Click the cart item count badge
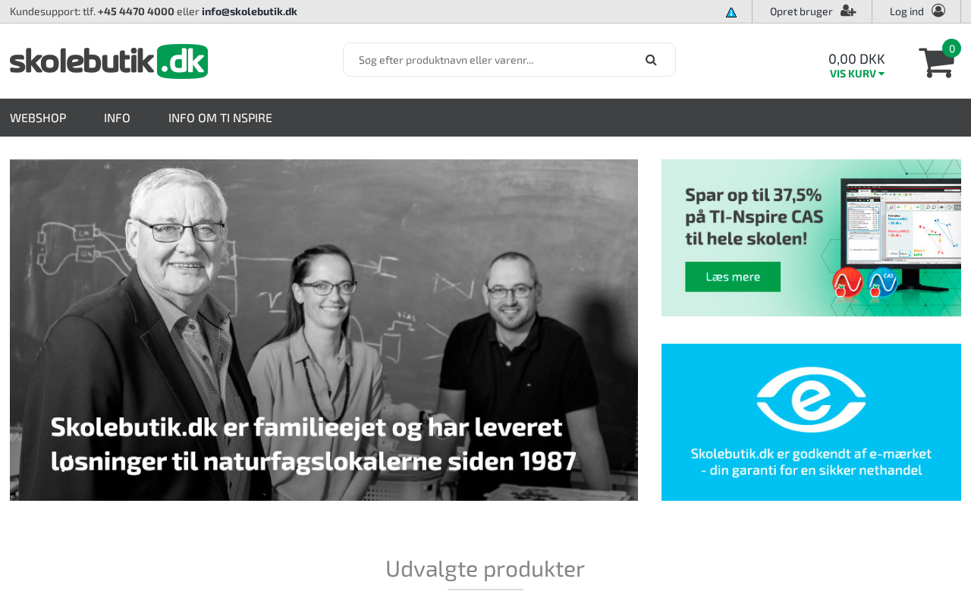Viewport: 971px width, 607px height. click(951, 49)
